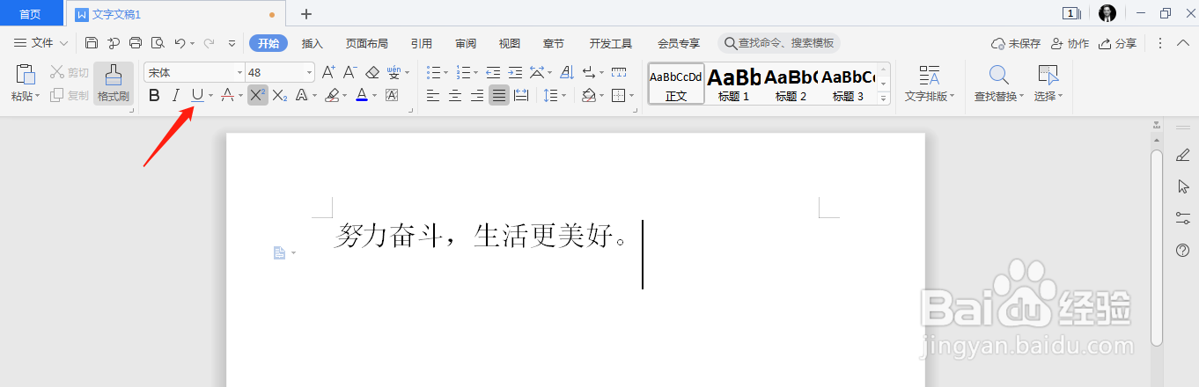Decrease font size with A- icon
1199x387 pixels.
coord(349,72)
